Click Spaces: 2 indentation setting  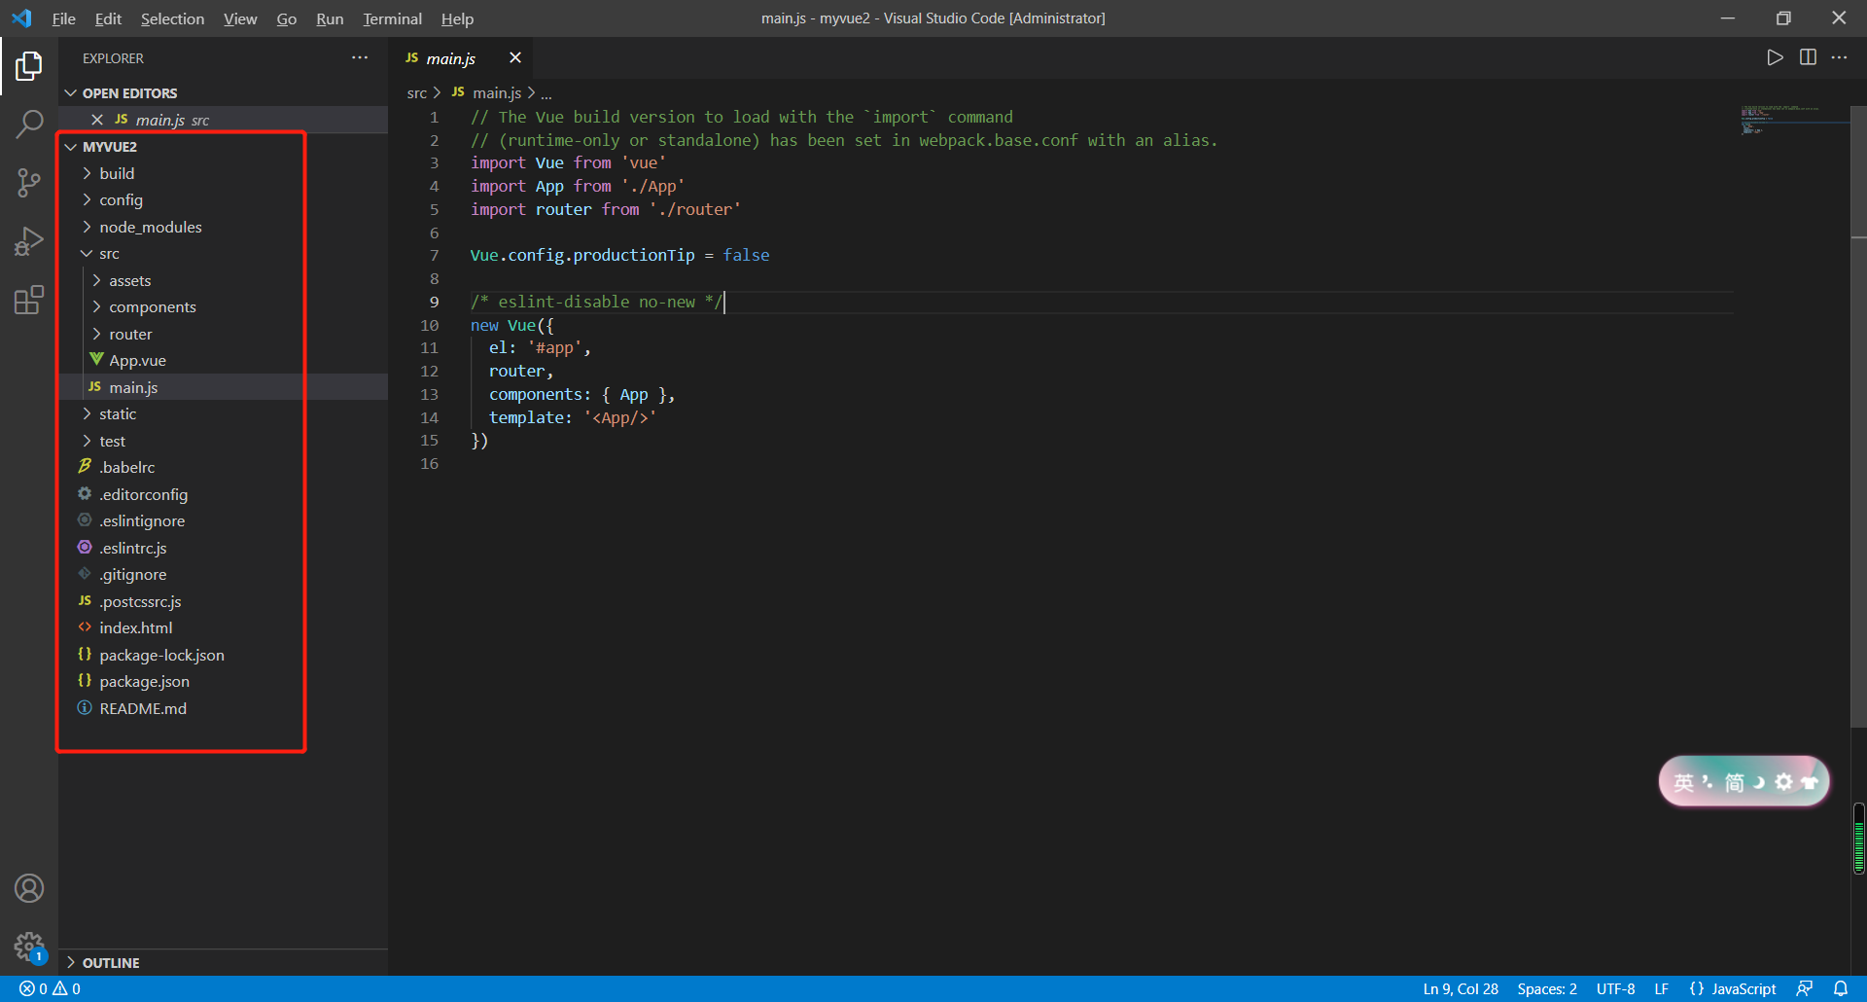pyautogui.click(x=1546, y=988)
